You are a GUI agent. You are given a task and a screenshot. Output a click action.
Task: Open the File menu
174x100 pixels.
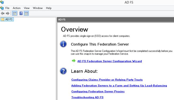click(7, 8)
